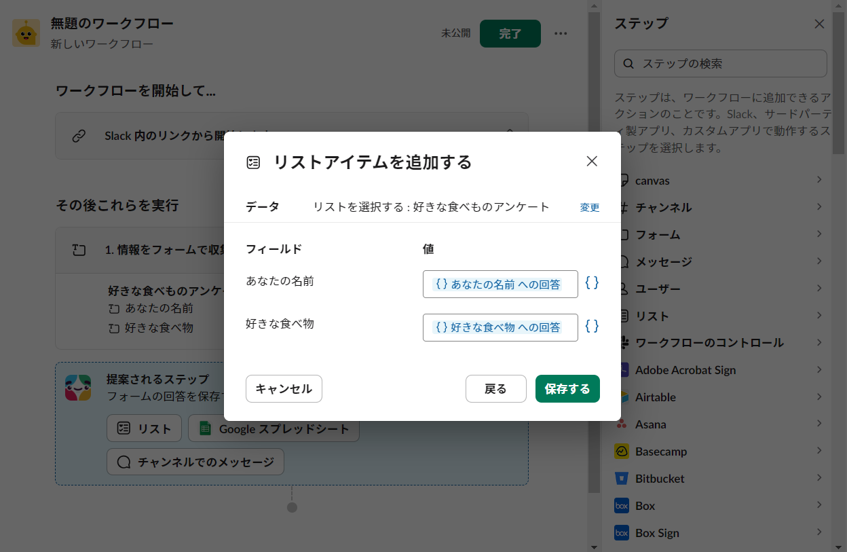Click the link icon beside Slack 内のリンク trigger
This screenshot has width=847, height=552.
(79, 136)
